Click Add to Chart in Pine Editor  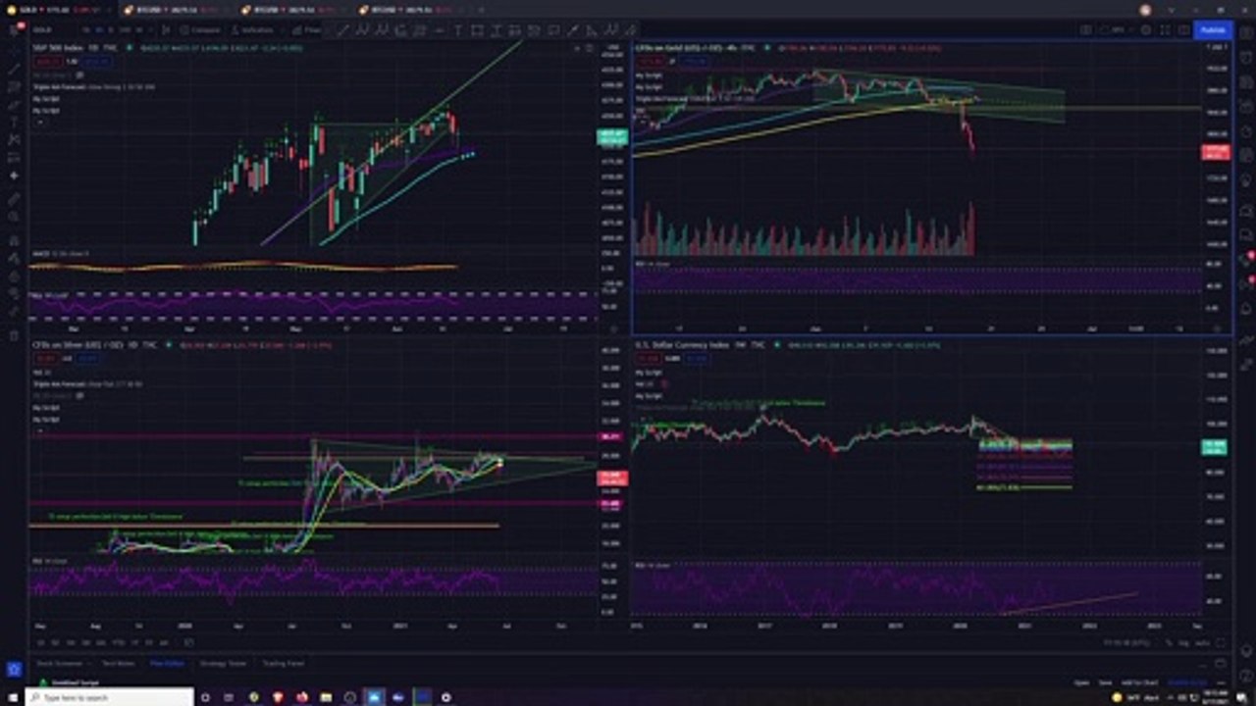click(x=1138, y=682)
